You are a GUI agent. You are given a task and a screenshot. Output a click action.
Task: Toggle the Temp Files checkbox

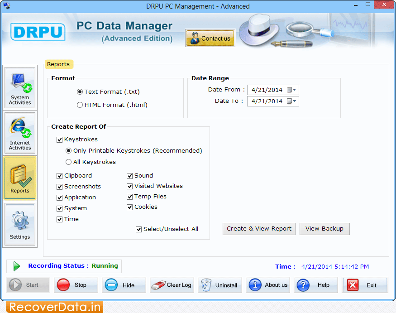130,197
